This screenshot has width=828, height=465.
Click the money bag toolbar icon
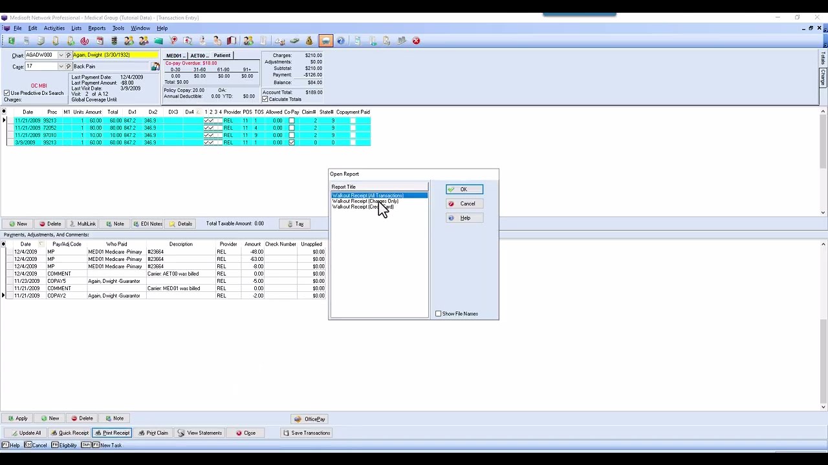[309, 41]
